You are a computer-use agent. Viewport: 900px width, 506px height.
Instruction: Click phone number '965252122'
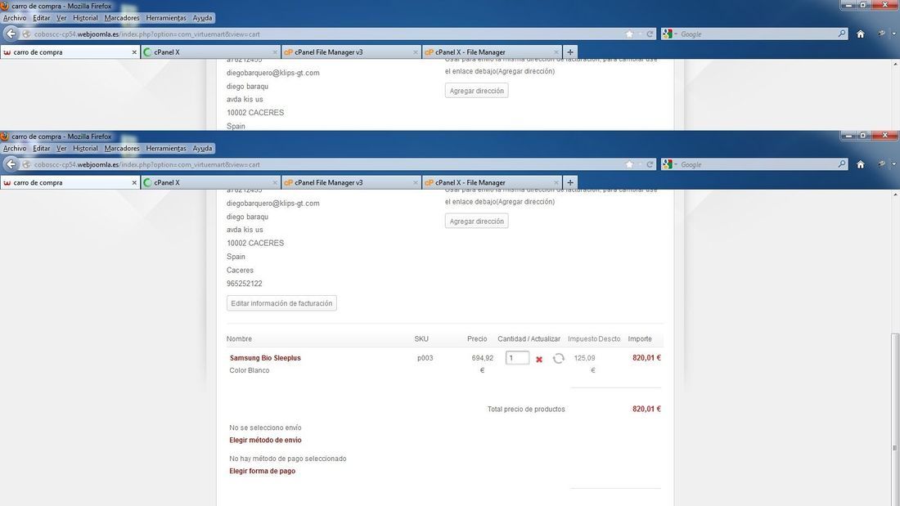244,284
